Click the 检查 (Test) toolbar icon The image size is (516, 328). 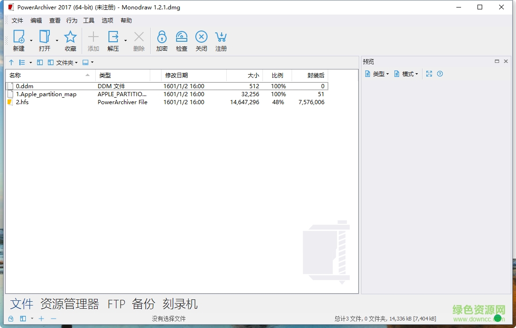point(181,40)
